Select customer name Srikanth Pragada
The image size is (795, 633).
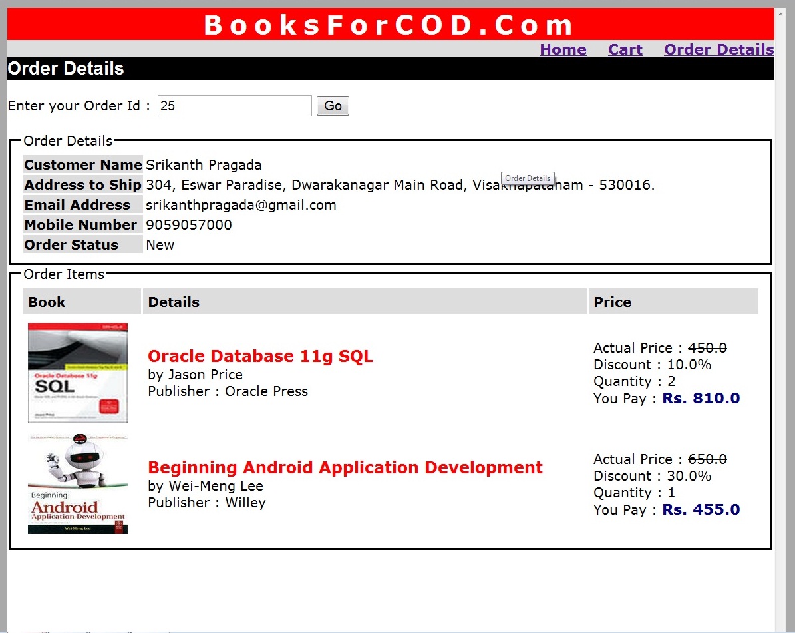tap(204, 165)
